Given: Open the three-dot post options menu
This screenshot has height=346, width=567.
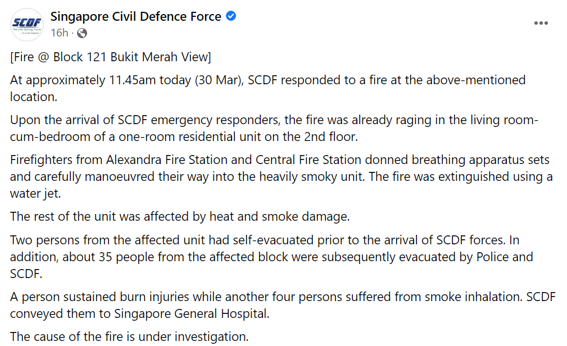Looking at the screenshot, I should point(541,23).
